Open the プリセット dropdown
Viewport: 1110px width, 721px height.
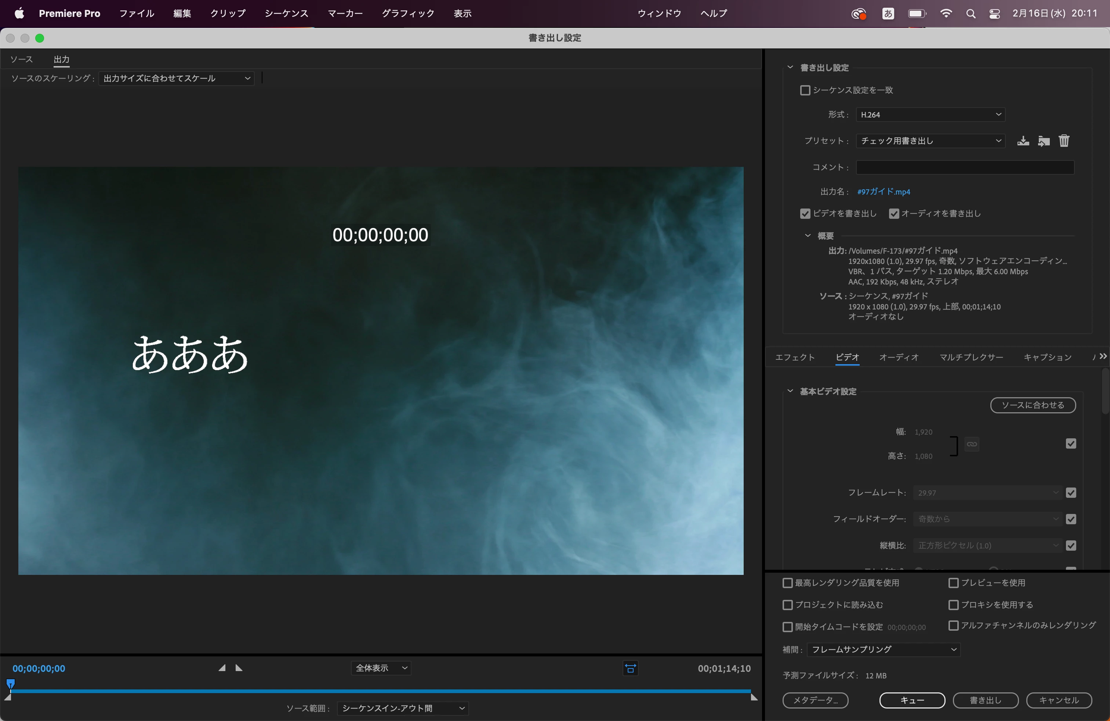(x=930, y=141)
